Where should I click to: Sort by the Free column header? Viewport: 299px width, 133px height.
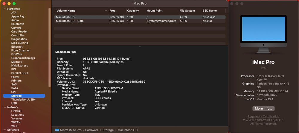(112, 11)
